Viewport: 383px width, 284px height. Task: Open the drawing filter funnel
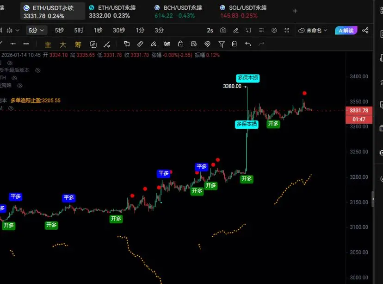click(221, 44)
